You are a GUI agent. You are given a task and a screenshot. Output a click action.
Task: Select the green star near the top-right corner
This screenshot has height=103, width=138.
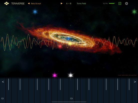pyautogui.click(x=134, y=12)
